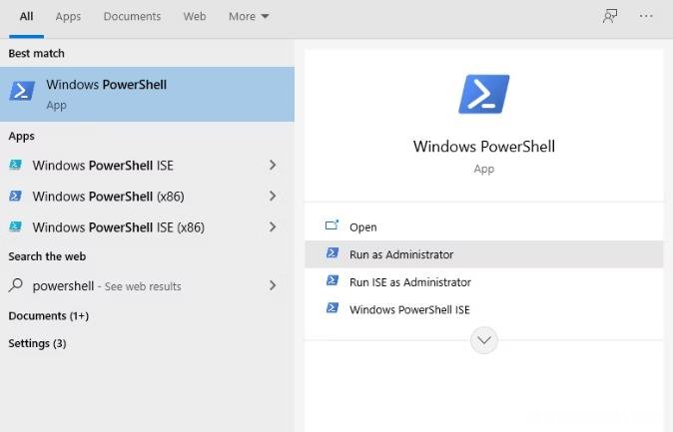Click the Apps section heading
Image resolution: width=673 pixels, height=432 pixels.
point(21,137)
